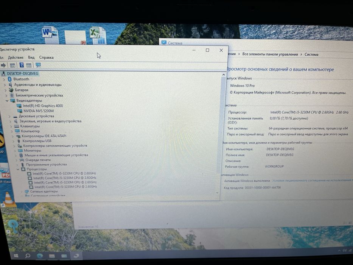This screenshot has width=353, height=265.
Task: Click the NVIDIA NVS 5200M adapter icon
Action: pyautogui.click(x=20, y=111)
